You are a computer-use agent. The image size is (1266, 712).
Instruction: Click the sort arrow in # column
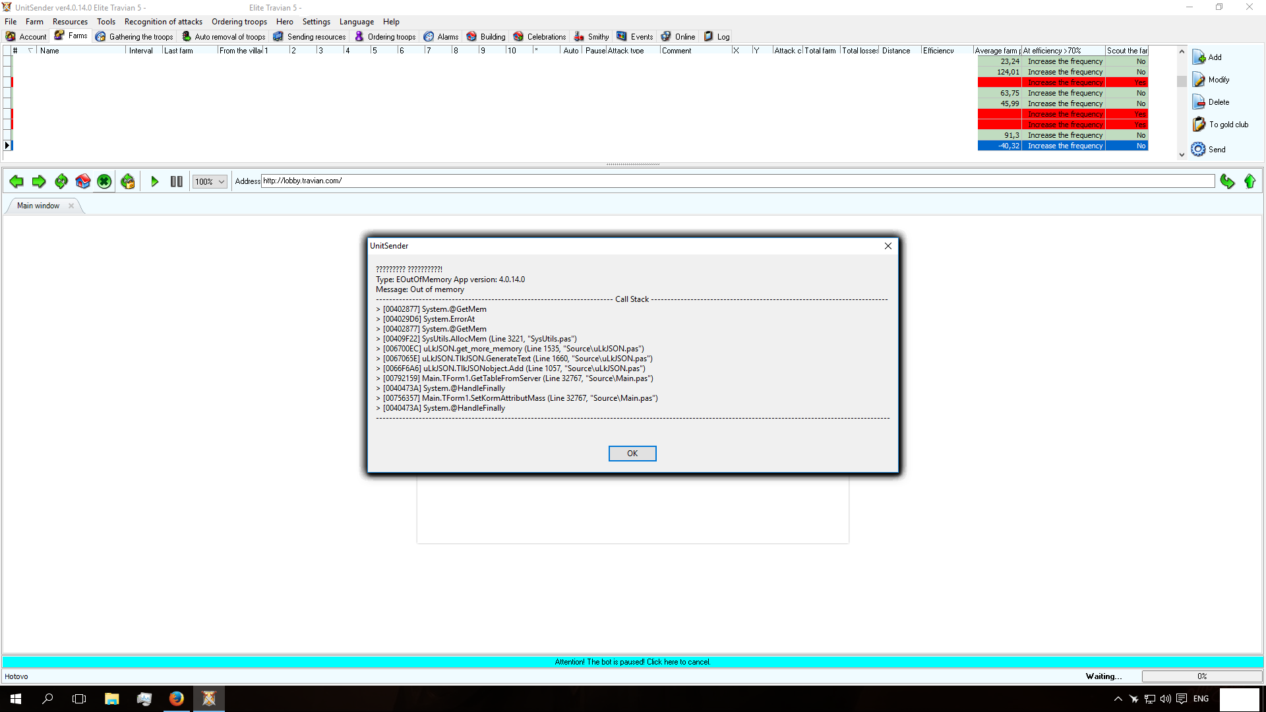[x=30, y=50]
